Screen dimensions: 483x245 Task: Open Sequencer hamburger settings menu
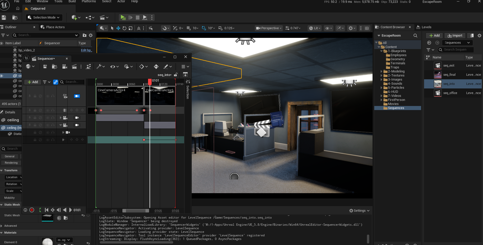(x=185, y=67)
